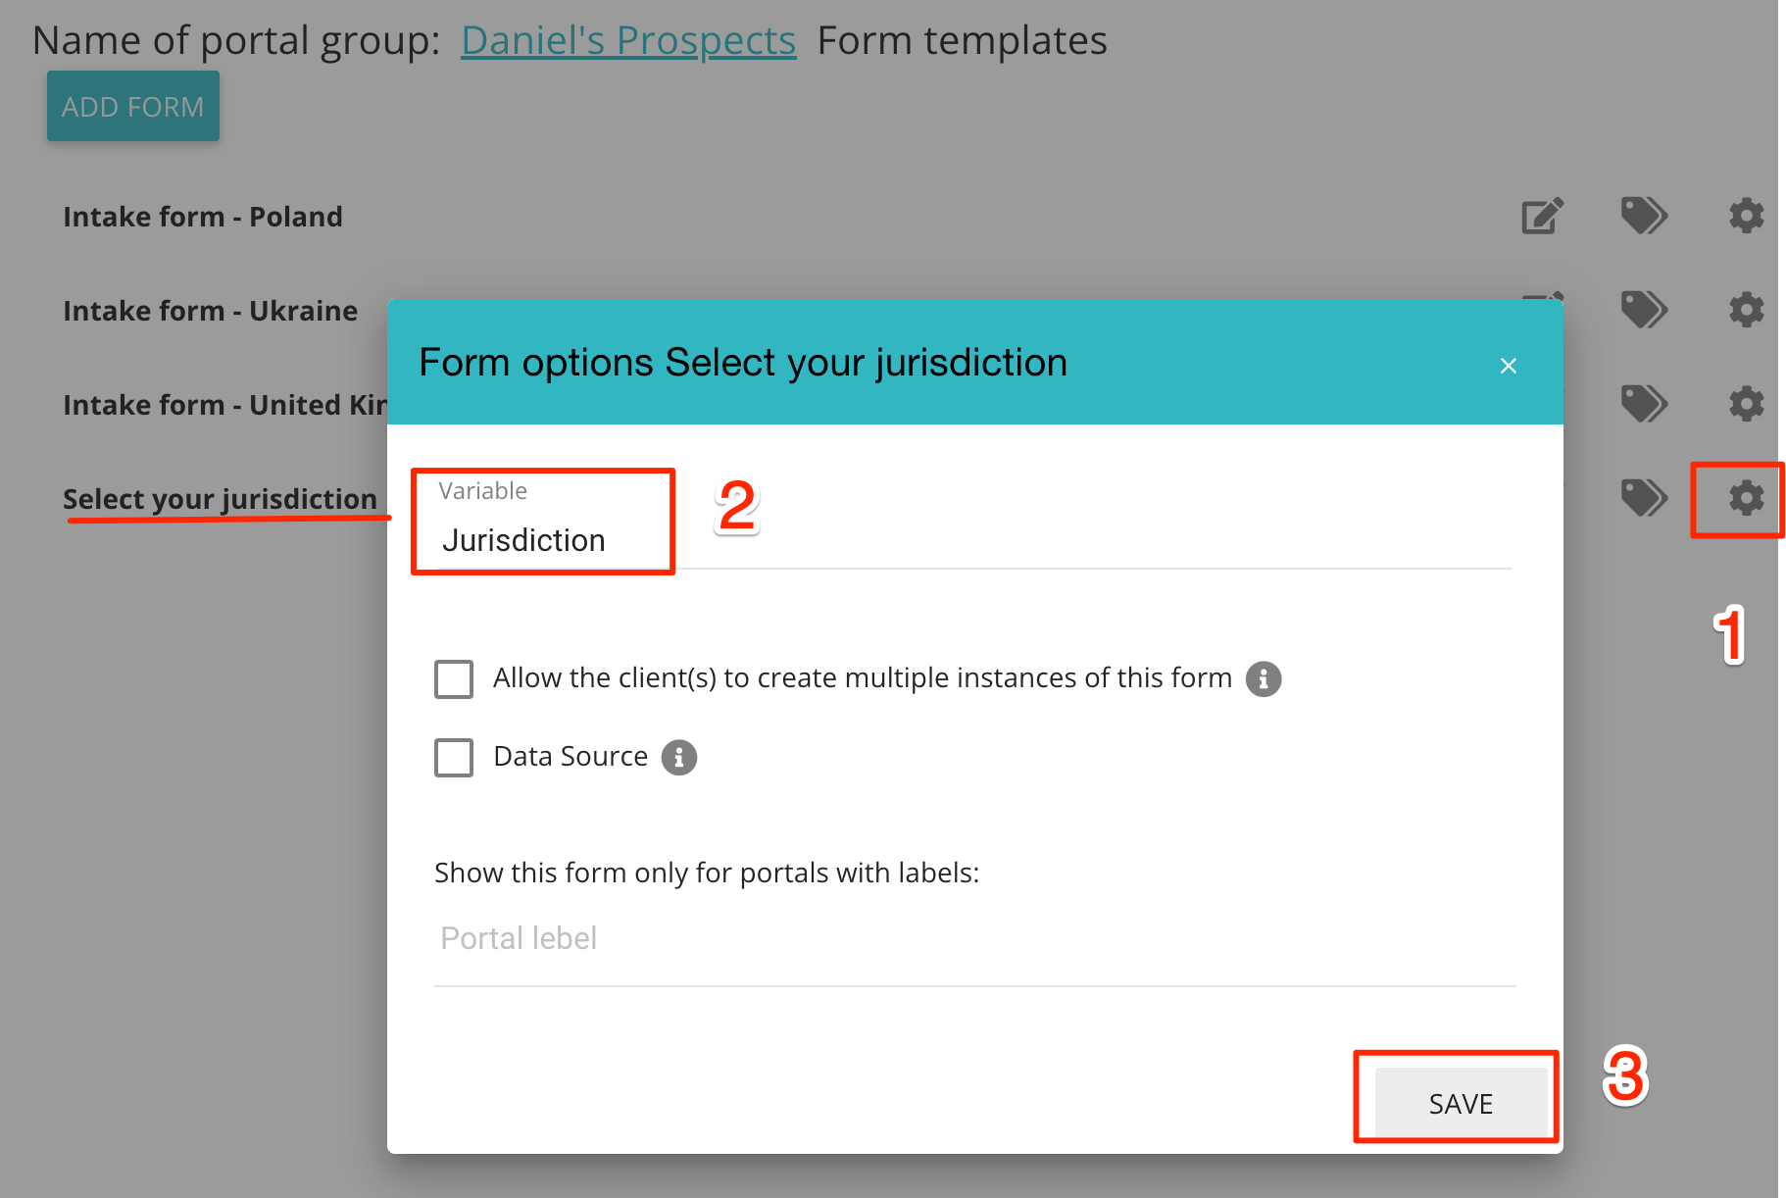Image resolution: width=1786 pixels, height=1198 pixels.
Task: Focus the Portal label input field
Action: click(x=974, y=938)
